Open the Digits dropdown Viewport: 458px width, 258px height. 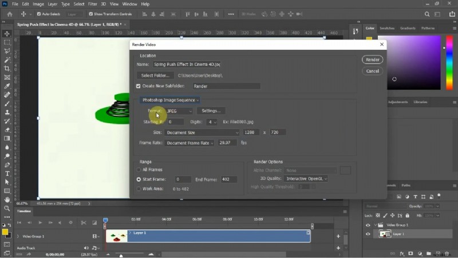pyautogui.click(x=212, y=122)
